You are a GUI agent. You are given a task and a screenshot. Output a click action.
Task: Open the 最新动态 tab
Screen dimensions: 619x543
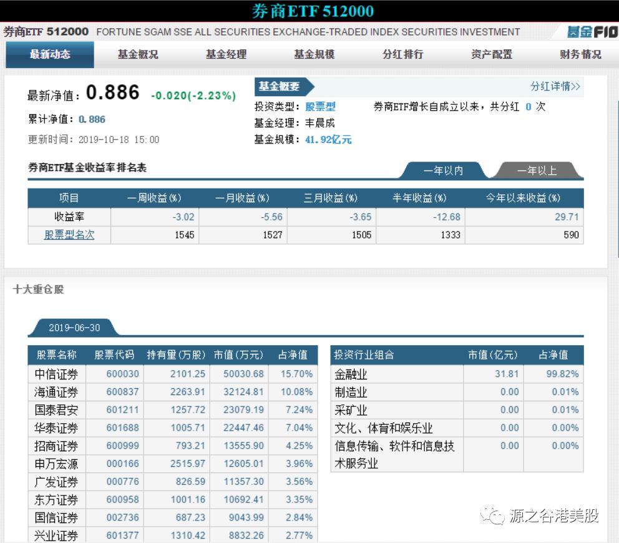(x=50, y=54)
